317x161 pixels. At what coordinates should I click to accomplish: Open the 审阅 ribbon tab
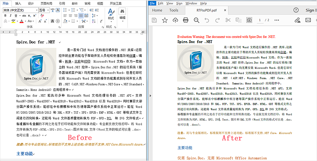pos(87,3)
